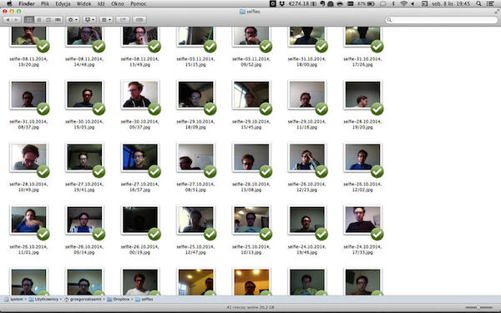Toggle the Bluetooth menu bar icon

(393, 4)
